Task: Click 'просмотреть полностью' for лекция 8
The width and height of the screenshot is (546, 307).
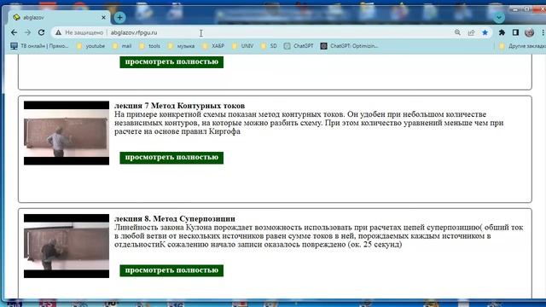Action: coord(171,270)
